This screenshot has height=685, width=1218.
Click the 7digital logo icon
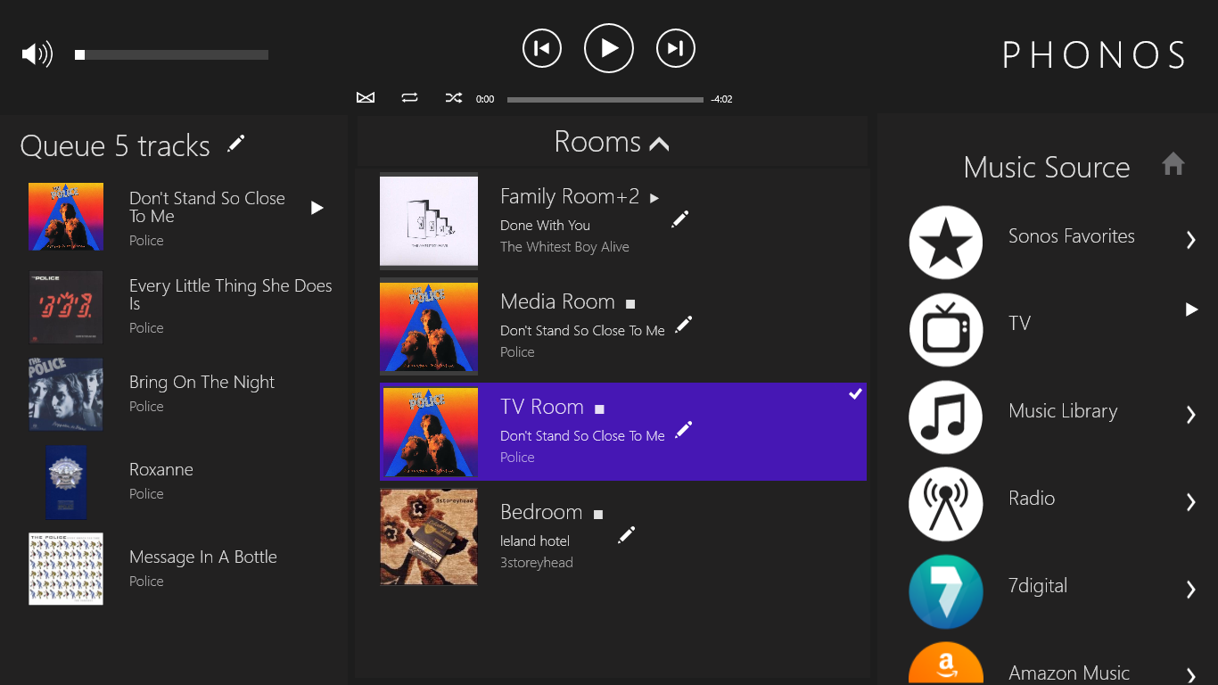point(946,592)
